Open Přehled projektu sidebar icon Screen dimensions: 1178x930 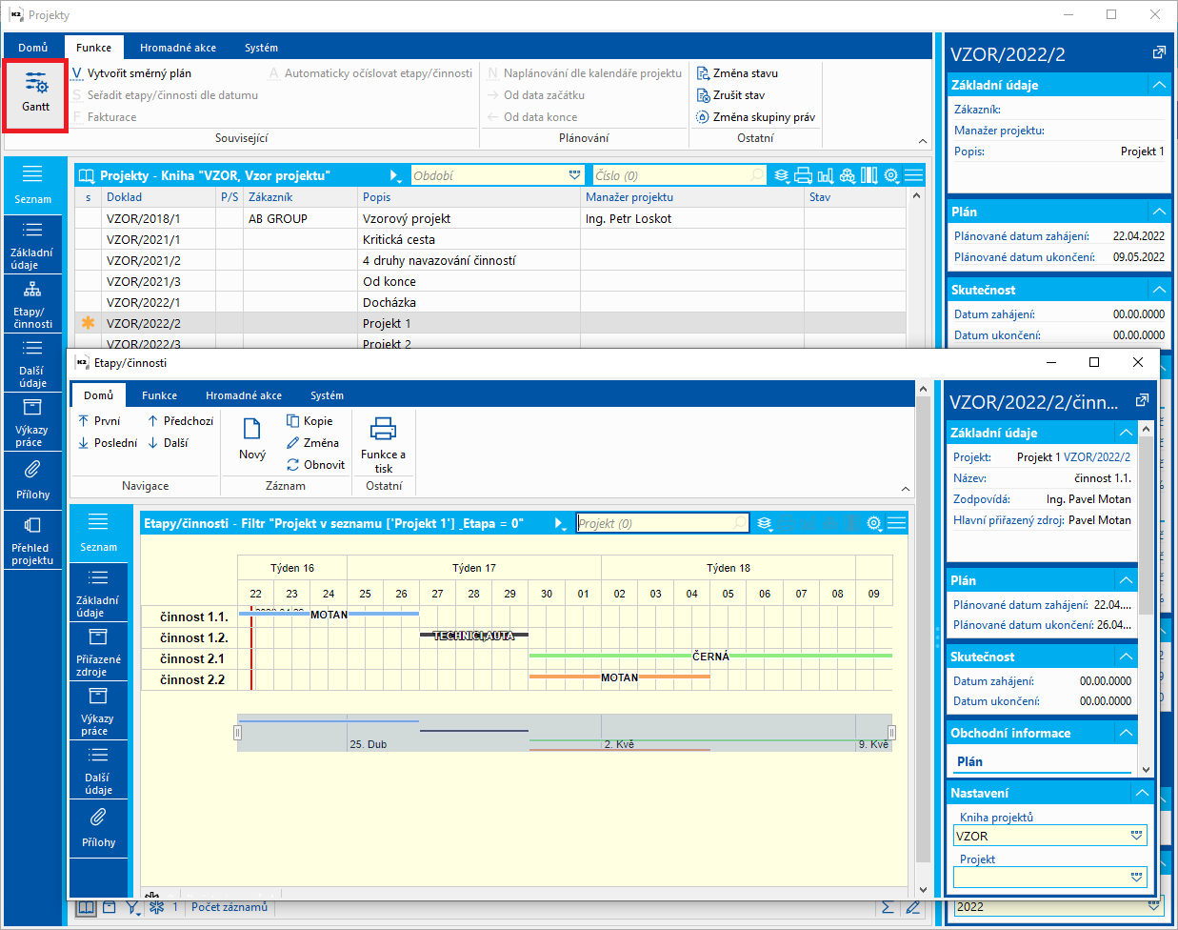[x=32, y=537]
